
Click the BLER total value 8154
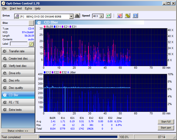click(x=53, y=129)
